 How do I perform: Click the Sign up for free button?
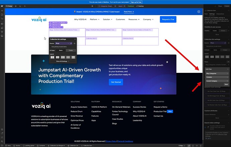[136, 2]
